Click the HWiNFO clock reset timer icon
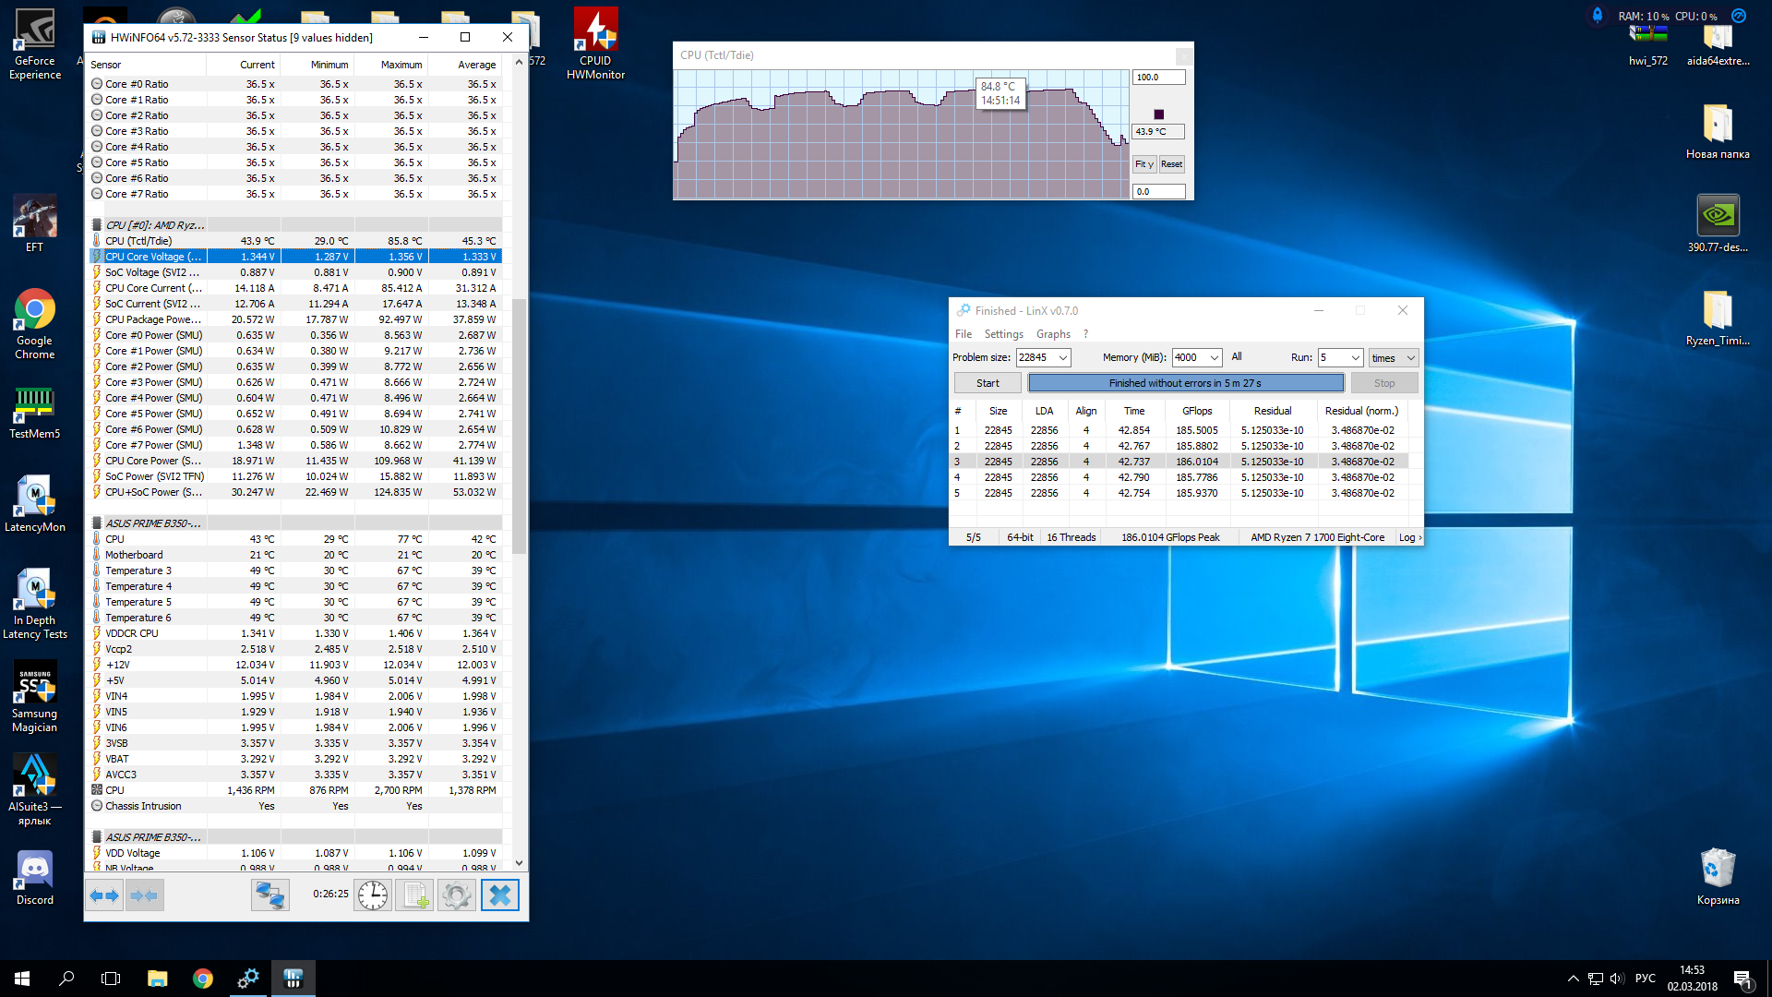 pos(373,895)
